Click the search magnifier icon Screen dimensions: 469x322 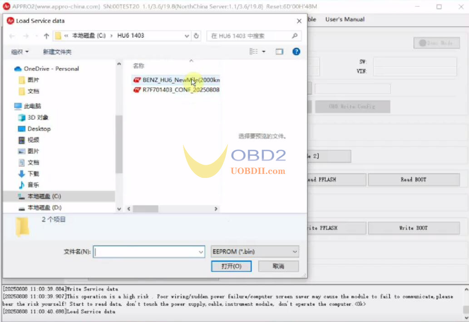coord(295,36)
